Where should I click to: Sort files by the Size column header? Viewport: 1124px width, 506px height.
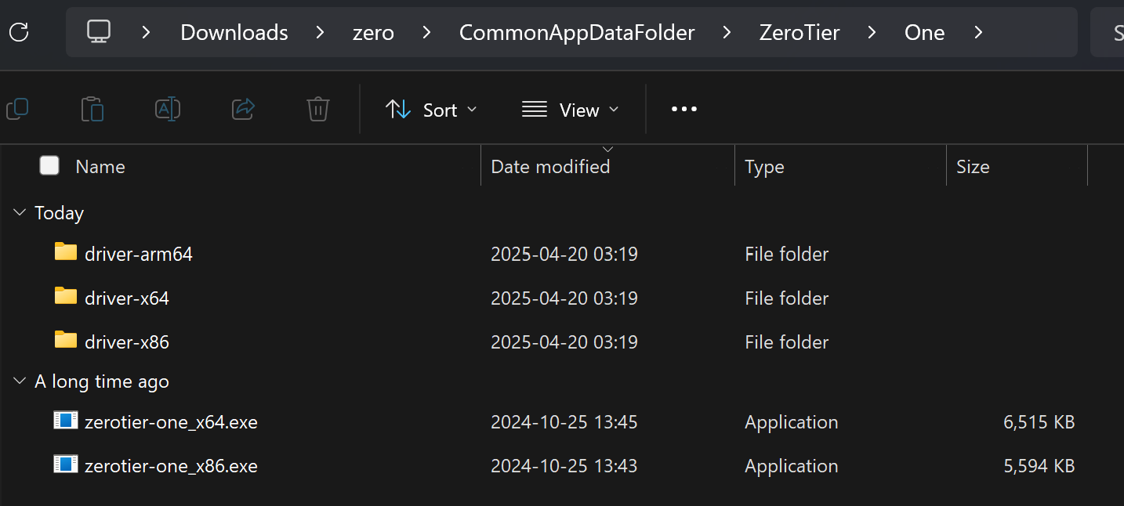[973, 167]
